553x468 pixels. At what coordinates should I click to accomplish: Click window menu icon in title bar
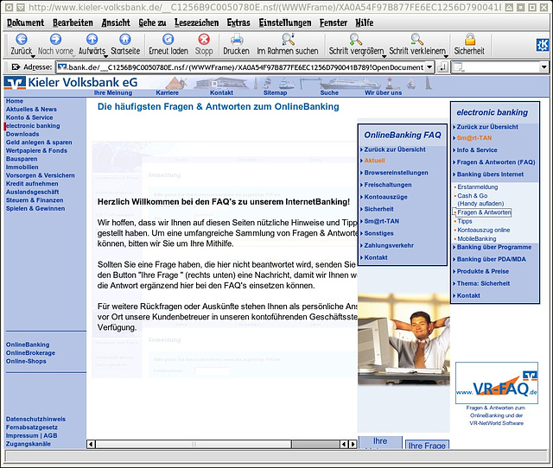tap(10, 7)
